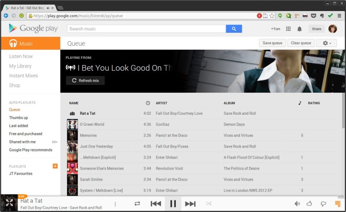Click the Someone Else's Memories album thumbnail
346x212 pixels.
click(72, 168)
